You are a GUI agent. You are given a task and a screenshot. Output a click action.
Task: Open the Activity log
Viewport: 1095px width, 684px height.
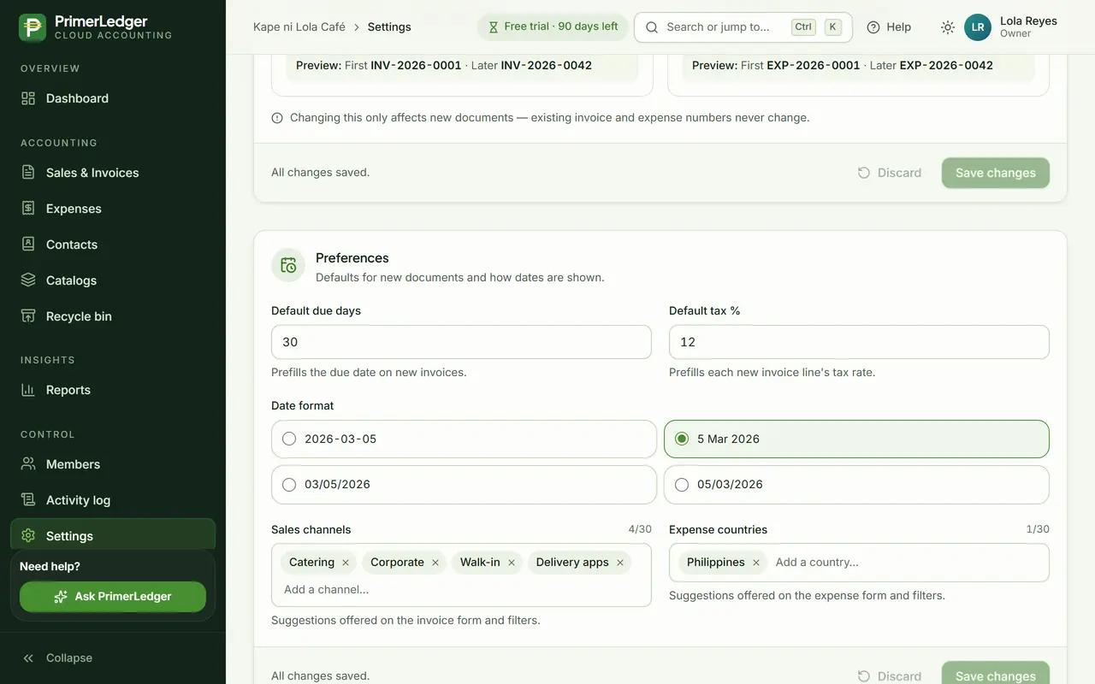click(x=113, y=500)
